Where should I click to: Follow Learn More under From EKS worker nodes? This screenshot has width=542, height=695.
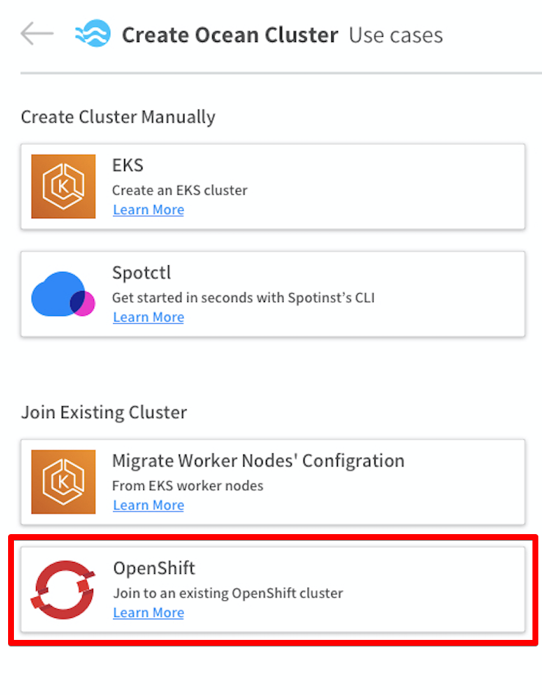tap(148, 505)
